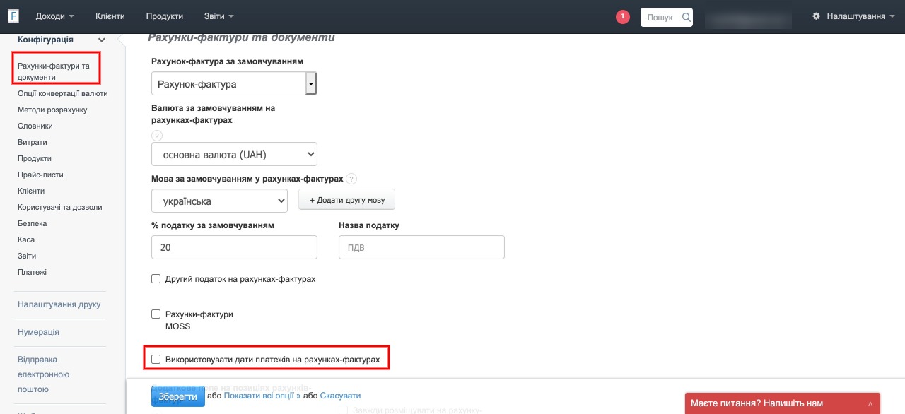Check Використовувати дати платежів на рахунках-фактурах
This screenshot has width=905, height=414.
point(156,360)
